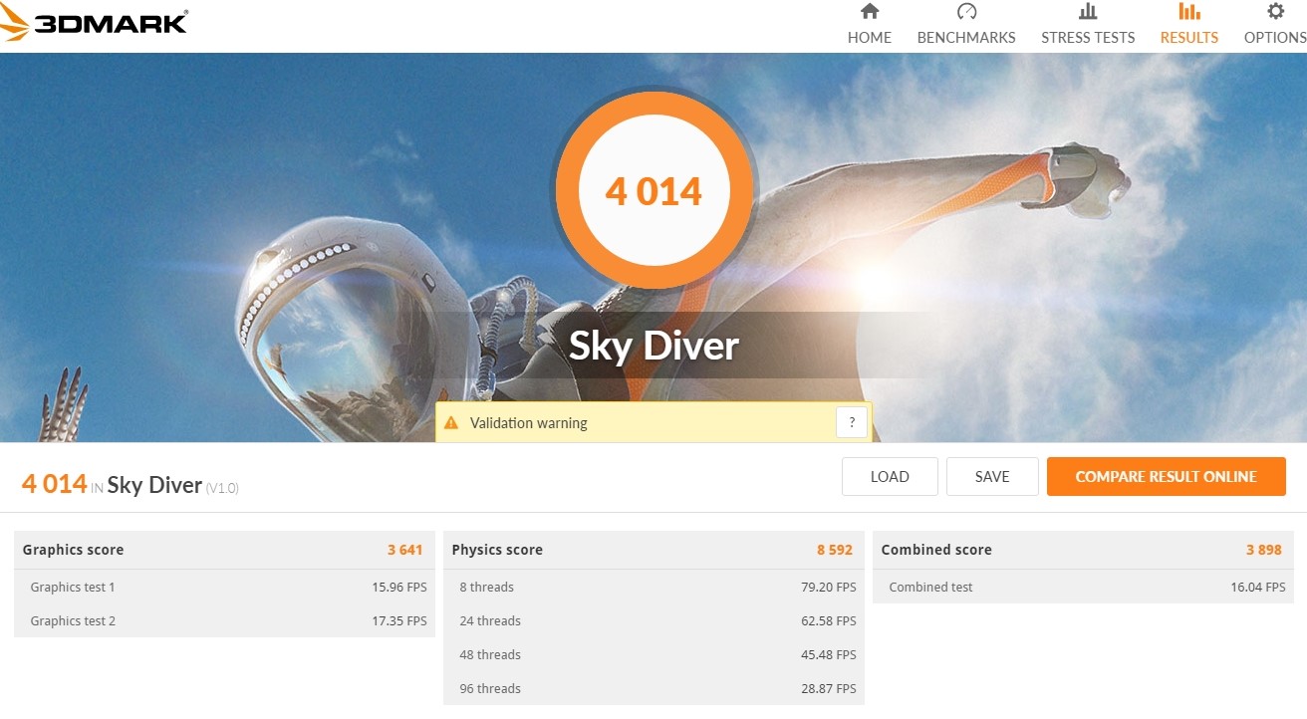This screenshot has width=1307, height=719.
Task: Click the 79.20 FPS value
Action: (829, 587)
